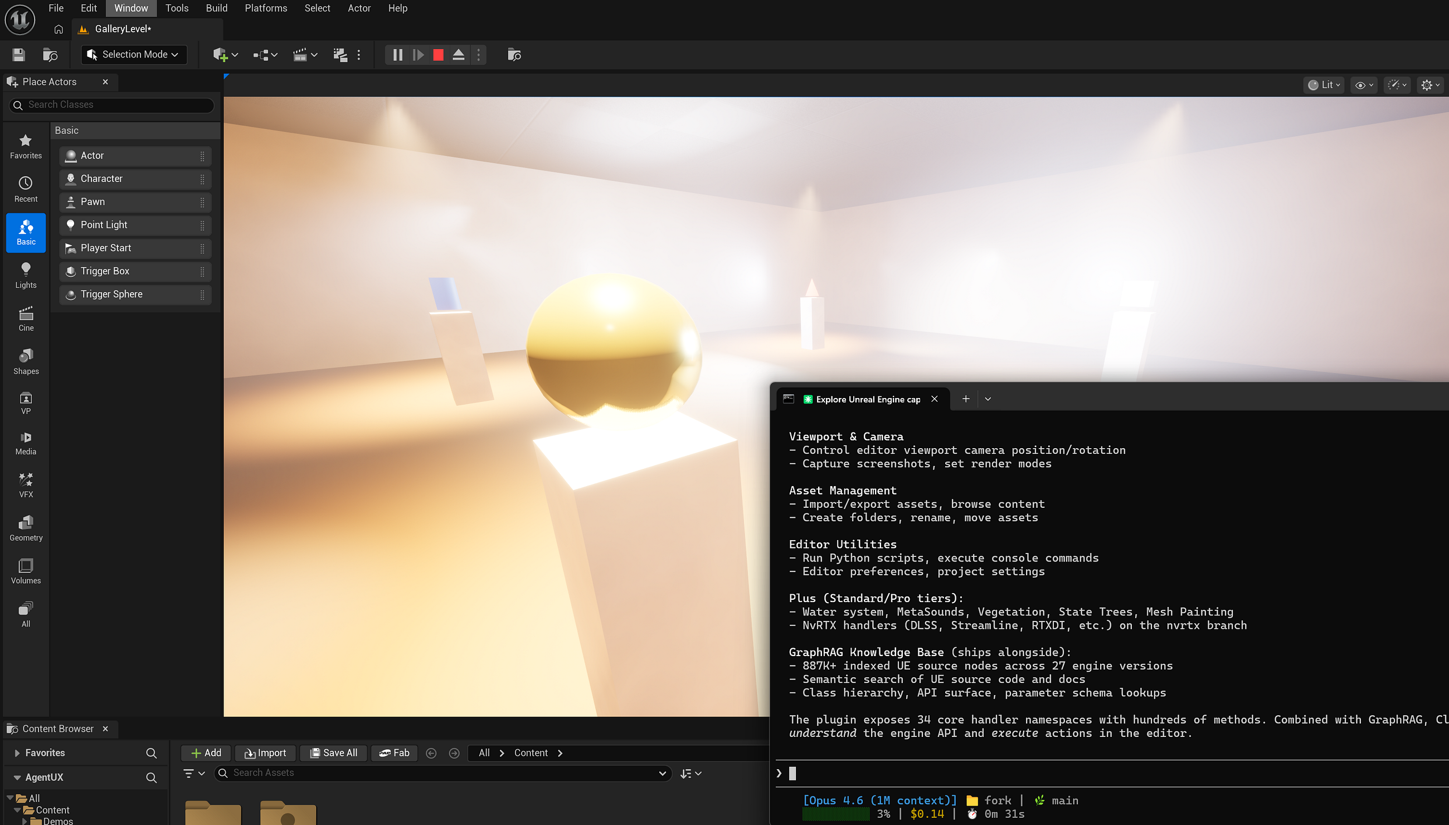This screenshot has width=1449, height=825.
Task: Open the asset sort options dropdown
Action: [691, 773]
